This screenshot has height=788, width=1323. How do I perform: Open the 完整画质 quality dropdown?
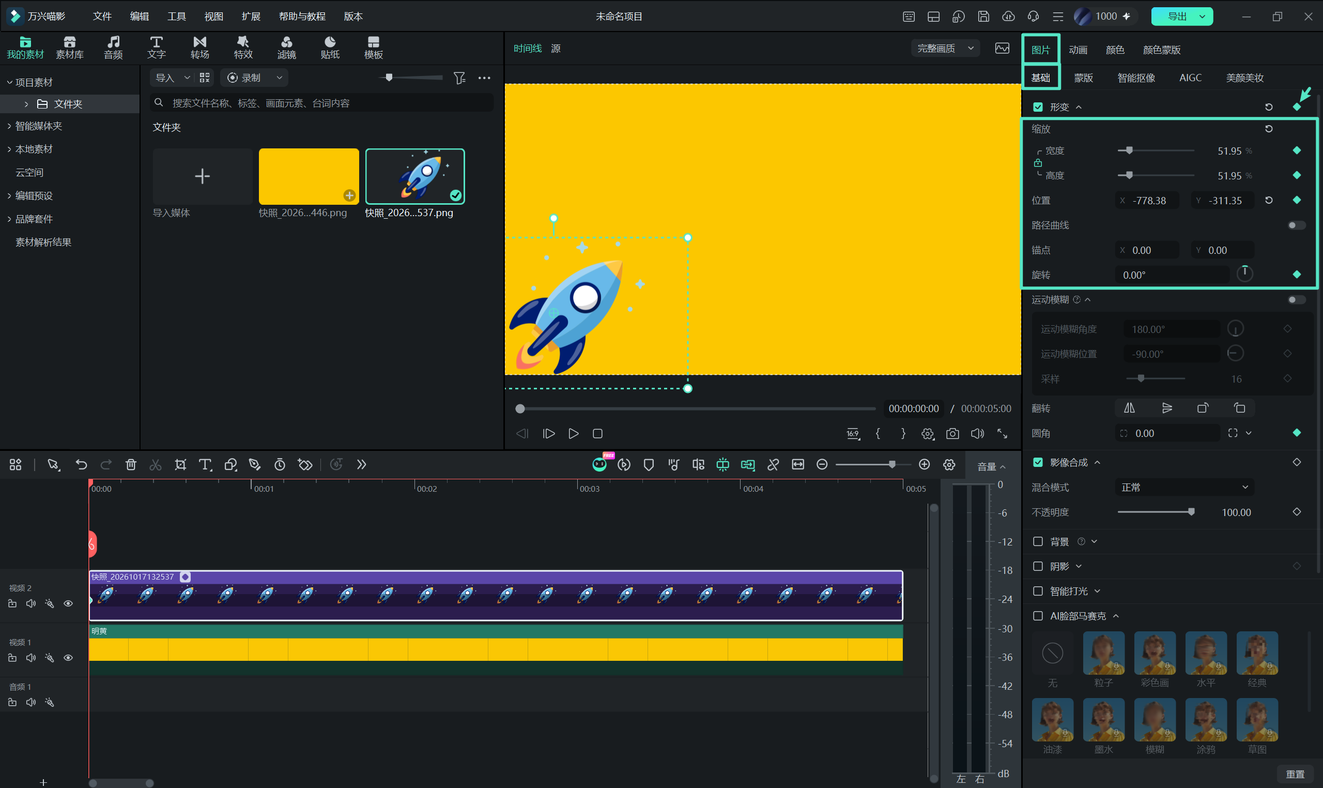coord(946,48)
